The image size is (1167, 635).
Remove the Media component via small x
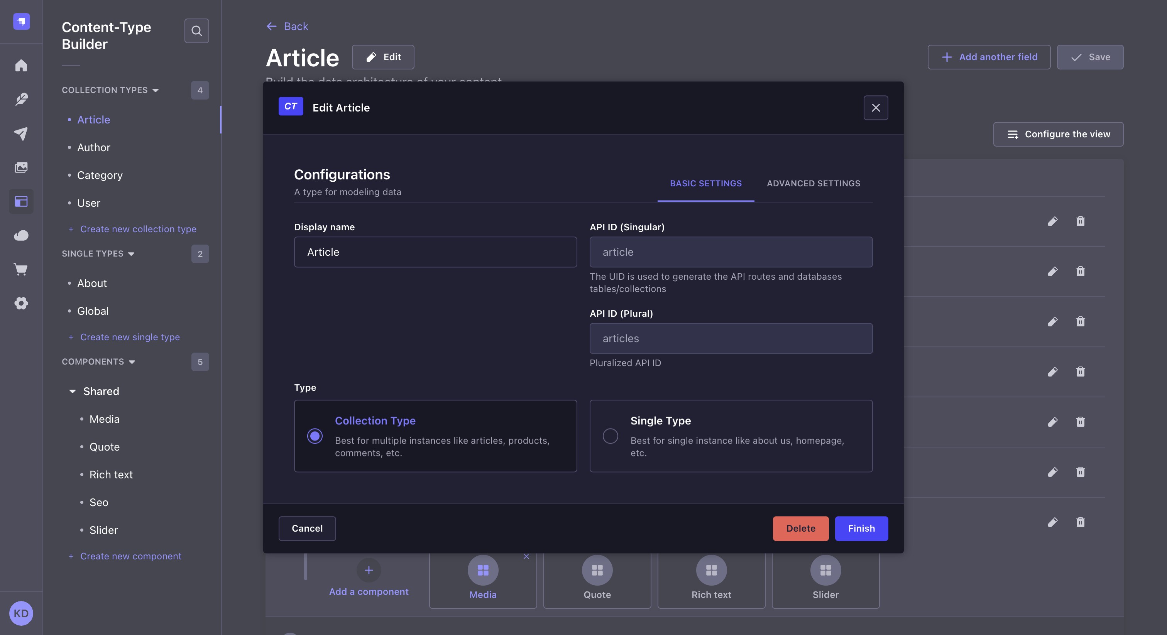pos(526,556)
